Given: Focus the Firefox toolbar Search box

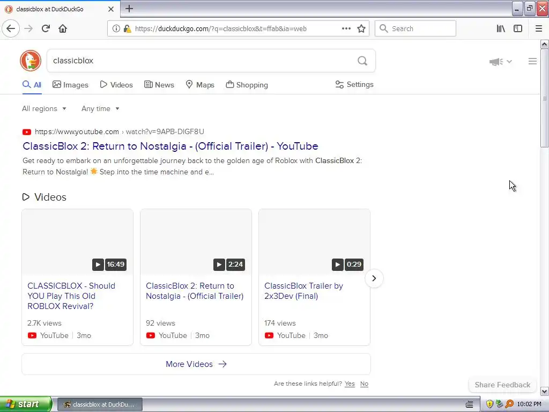Looking at the screenshot, I should point(416,28).
